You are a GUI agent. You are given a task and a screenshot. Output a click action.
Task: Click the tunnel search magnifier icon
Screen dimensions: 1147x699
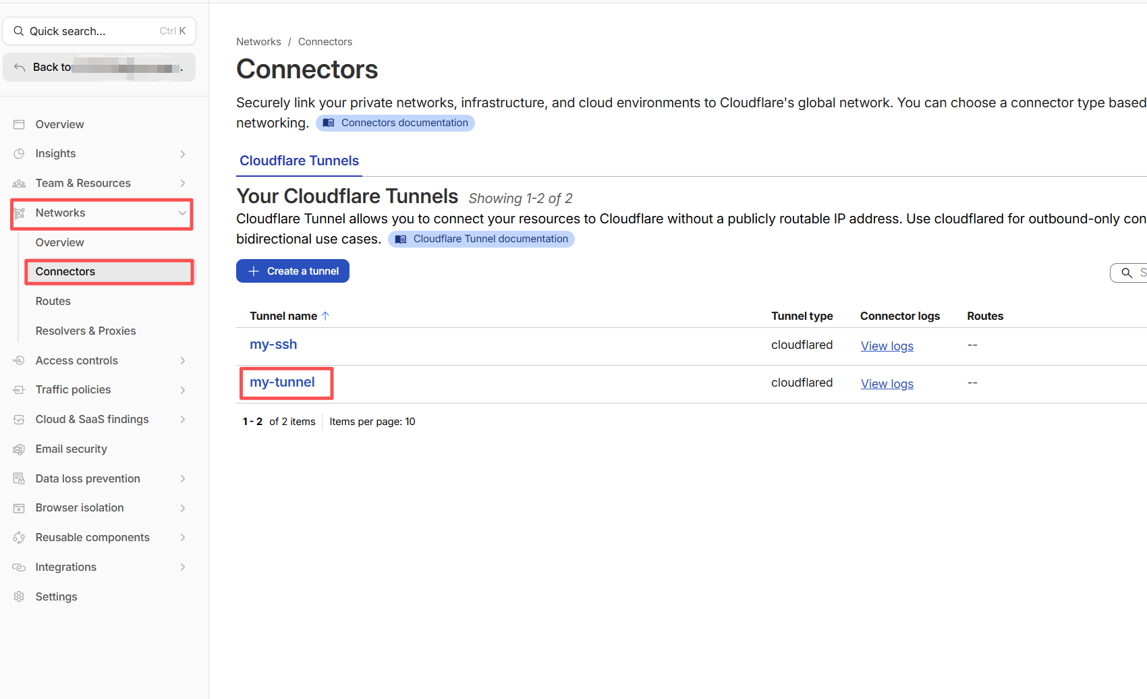point(1127,273)
